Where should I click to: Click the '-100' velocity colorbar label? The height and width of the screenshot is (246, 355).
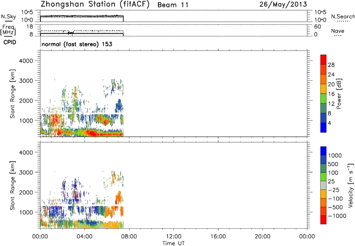tap(335, 198)
